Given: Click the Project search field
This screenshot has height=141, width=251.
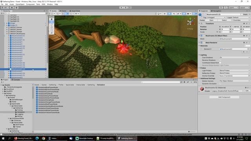Looking at the screenshot, I should click(x=160, y=82).
